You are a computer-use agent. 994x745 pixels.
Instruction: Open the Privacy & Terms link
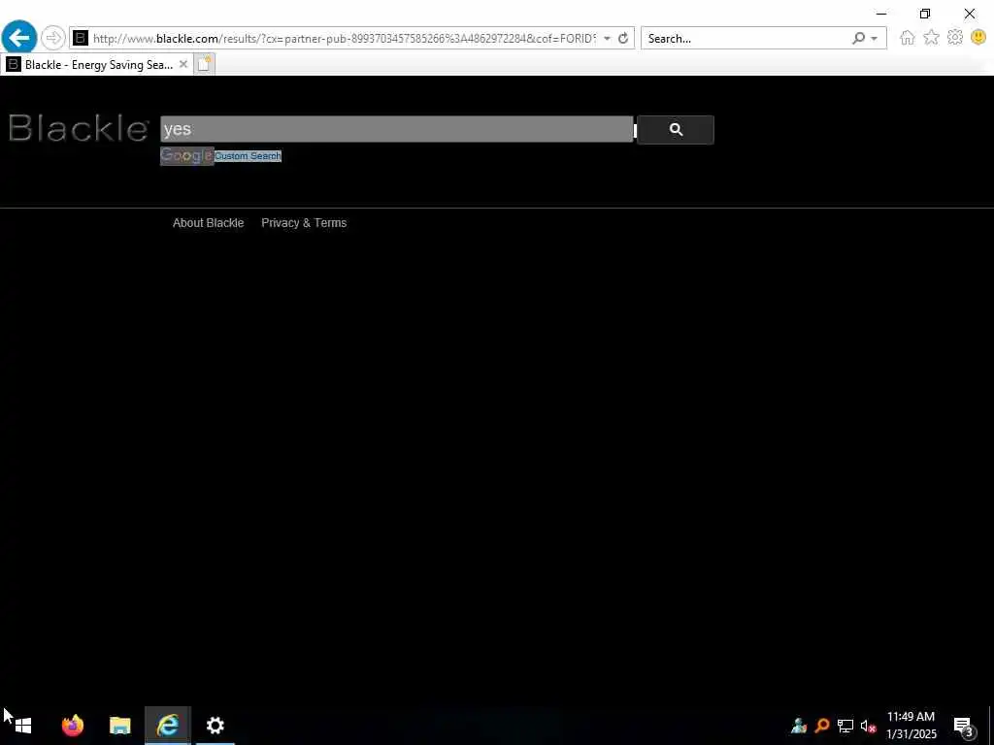[304, 223]
